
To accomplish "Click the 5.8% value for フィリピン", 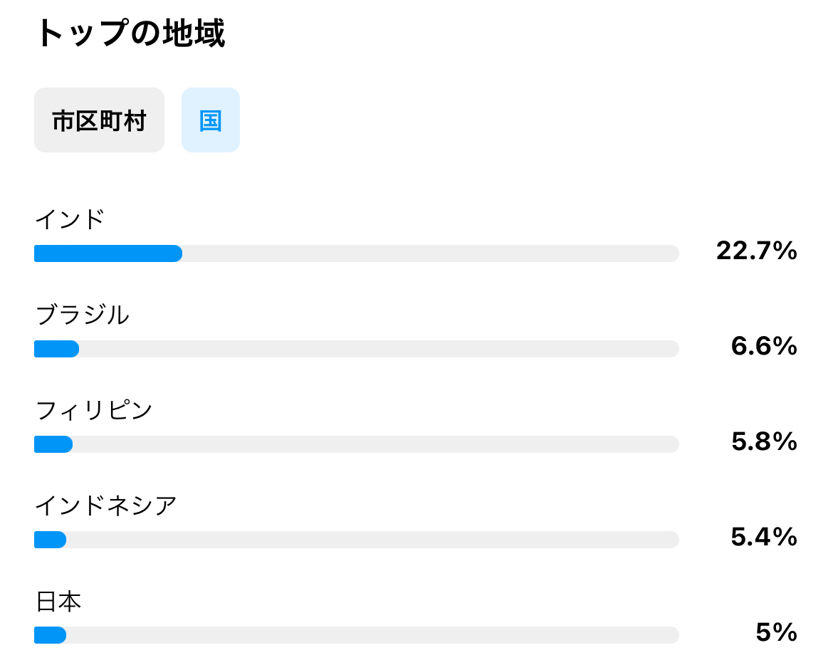I will coord(763,441).
